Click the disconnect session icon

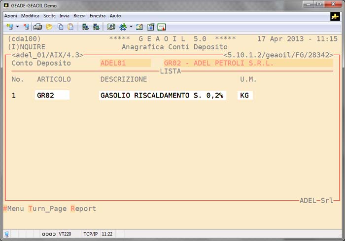26,27
